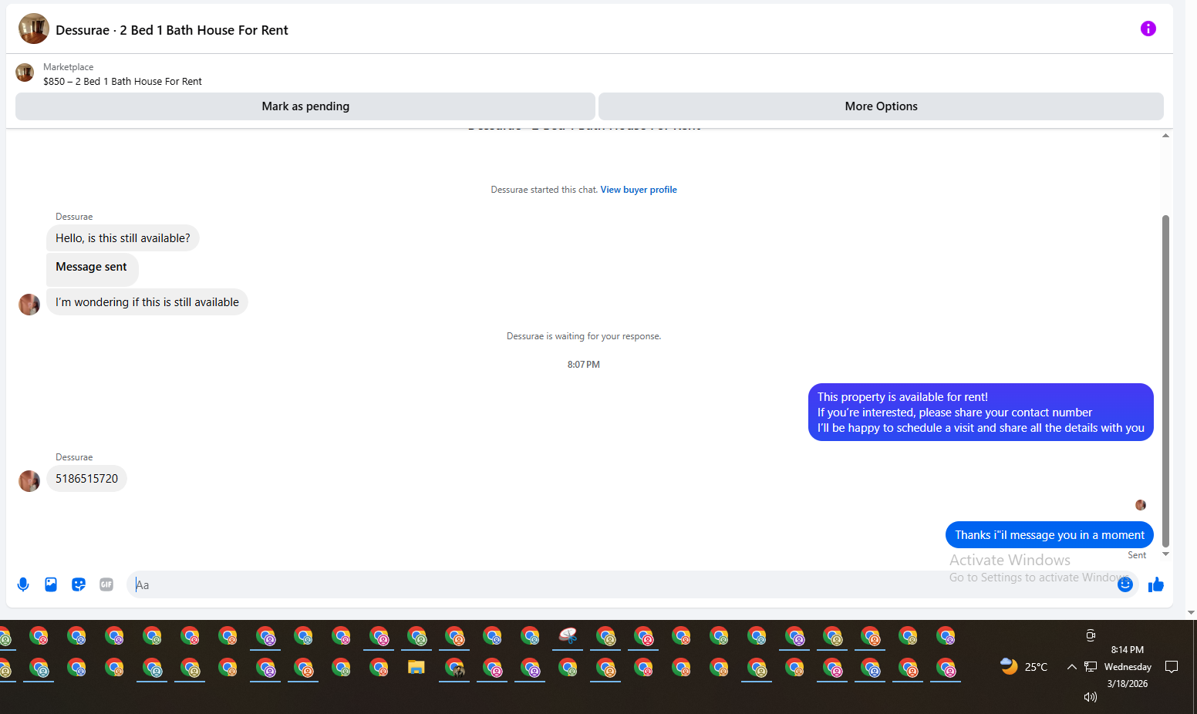
Task: Open More Options for the listing
Action: (881, 106)
